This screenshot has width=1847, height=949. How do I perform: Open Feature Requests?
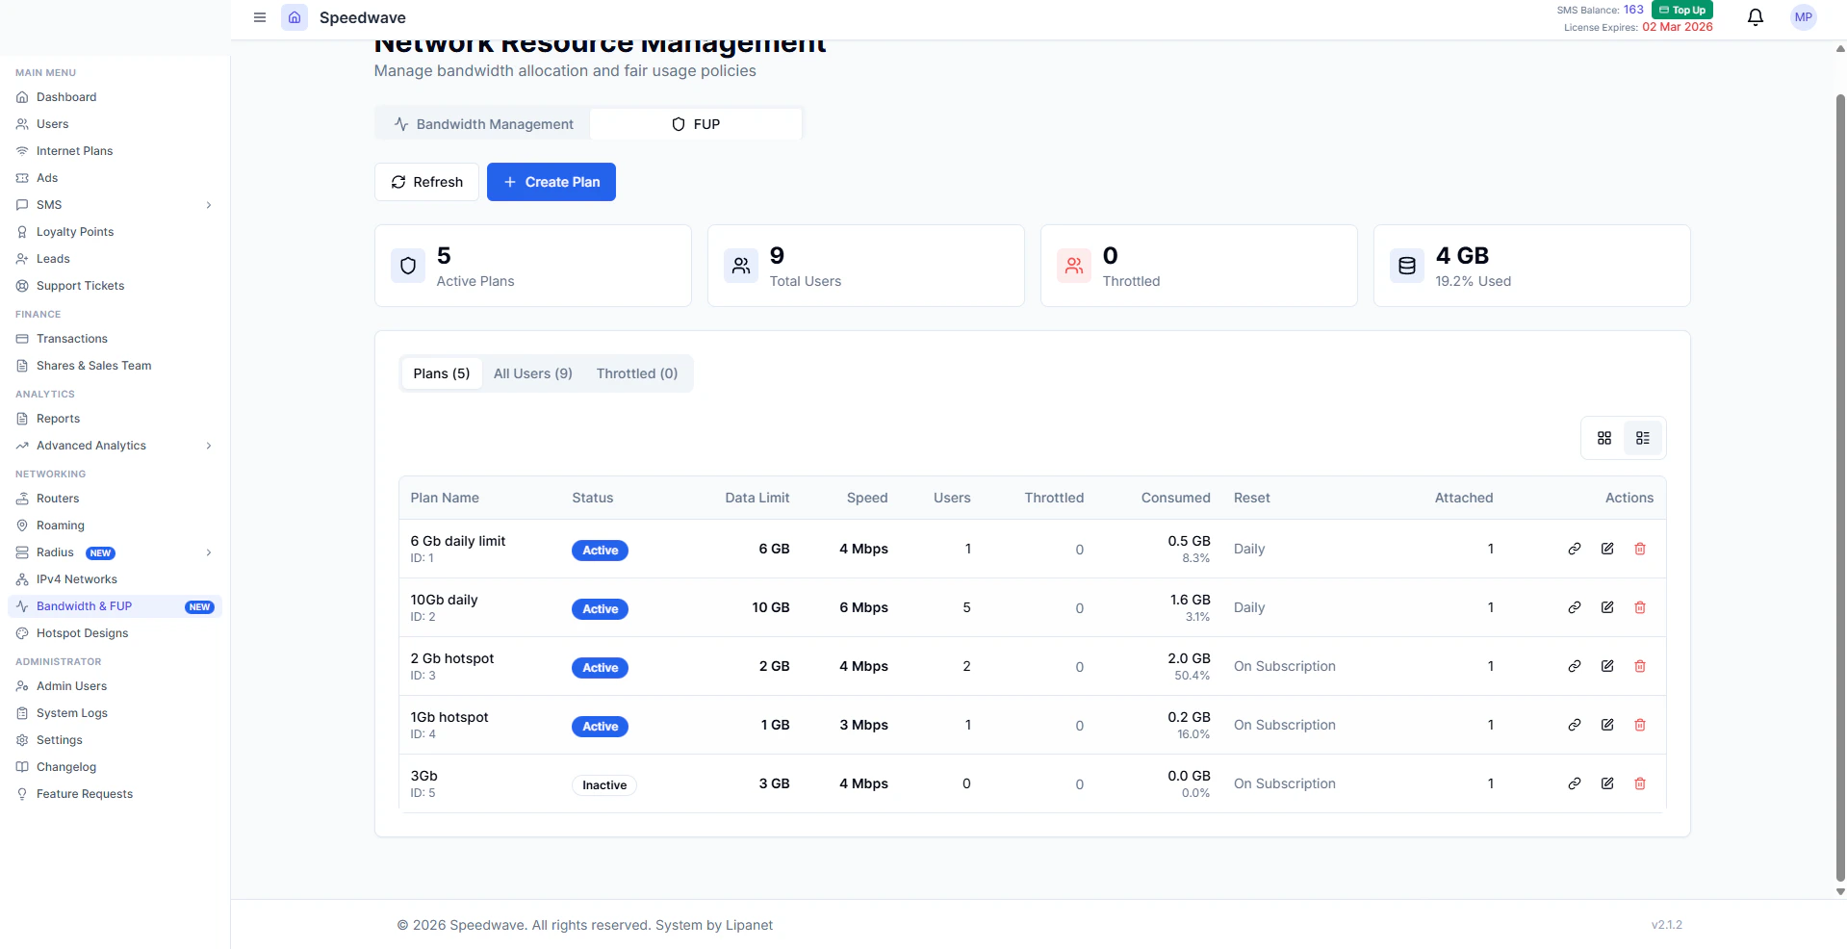(x=115, y=794)
